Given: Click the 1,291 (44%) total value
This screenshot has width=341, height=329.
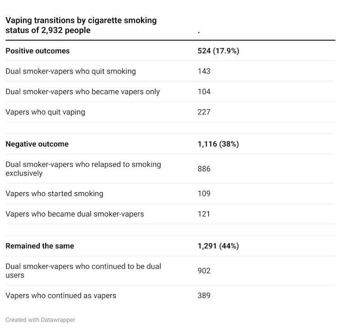Looking at the screenshot, I should [x=218, y=246].
